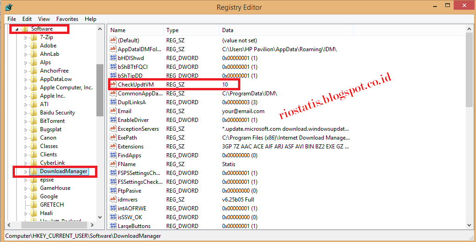Click the tree pane scroll up arrow
Screen dimensions: 476x242
[x=100, y=29]
